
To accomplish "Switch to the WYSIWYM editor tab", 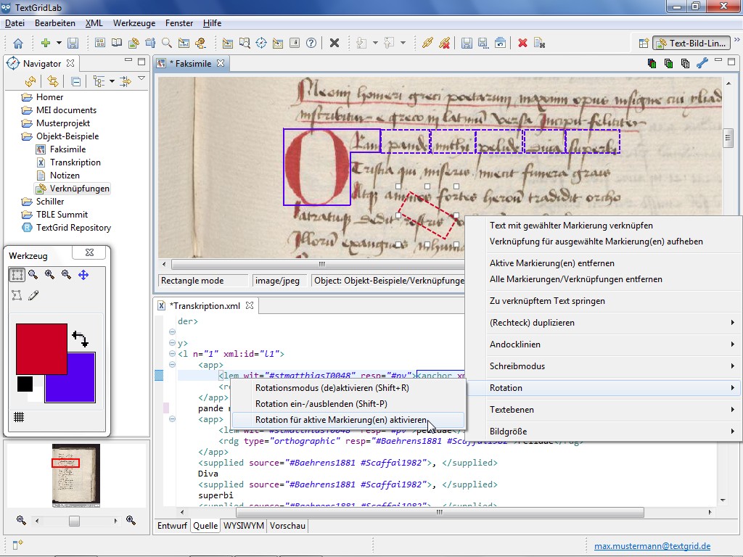I will point(243,526).
